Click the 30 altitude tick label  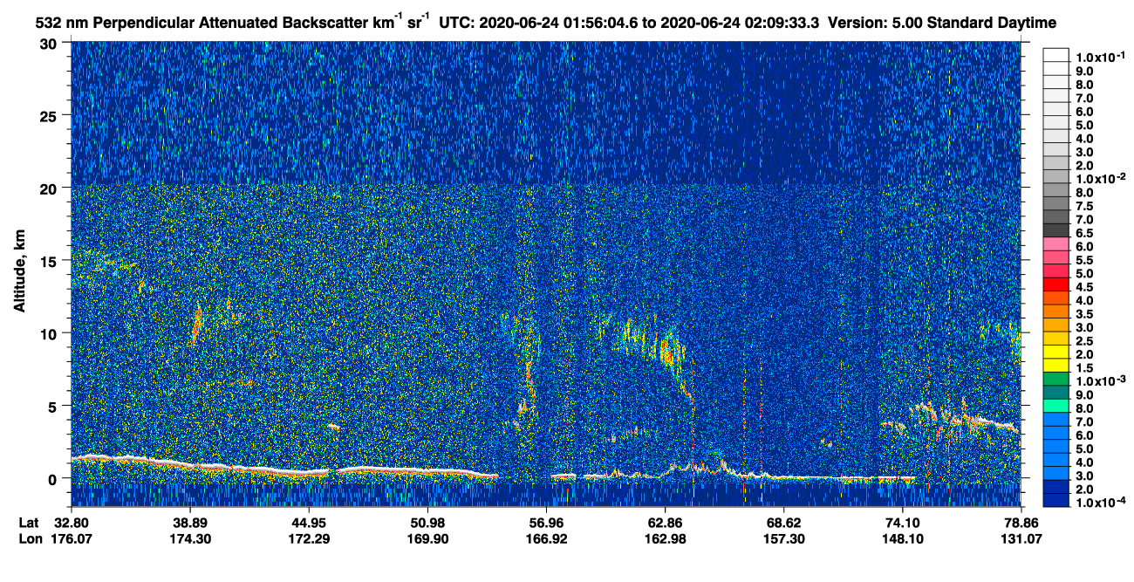(x=51, y=44)
